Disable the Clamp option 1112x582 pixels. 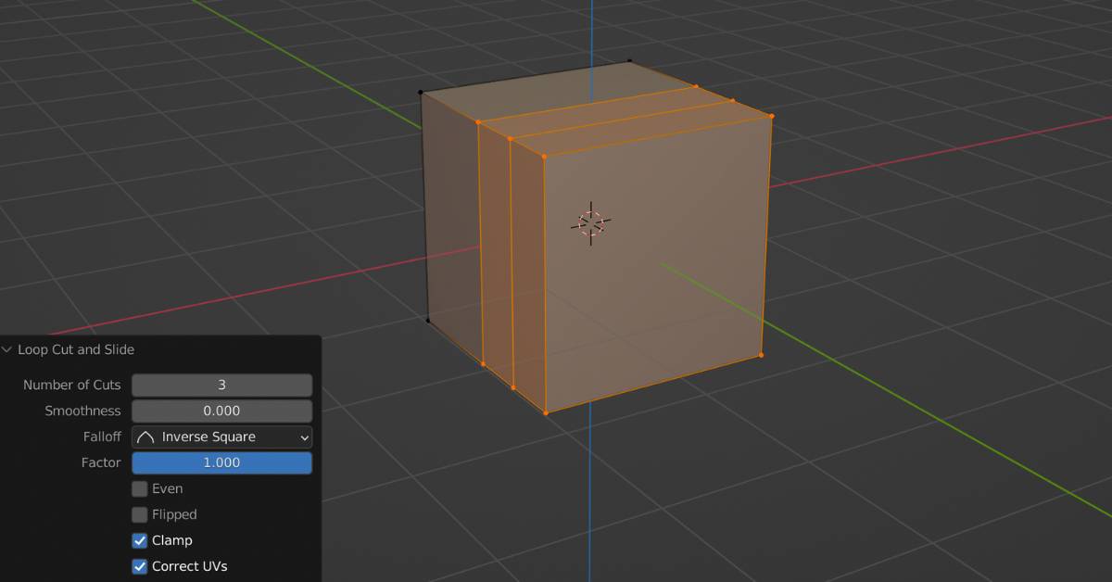(139, 540)
